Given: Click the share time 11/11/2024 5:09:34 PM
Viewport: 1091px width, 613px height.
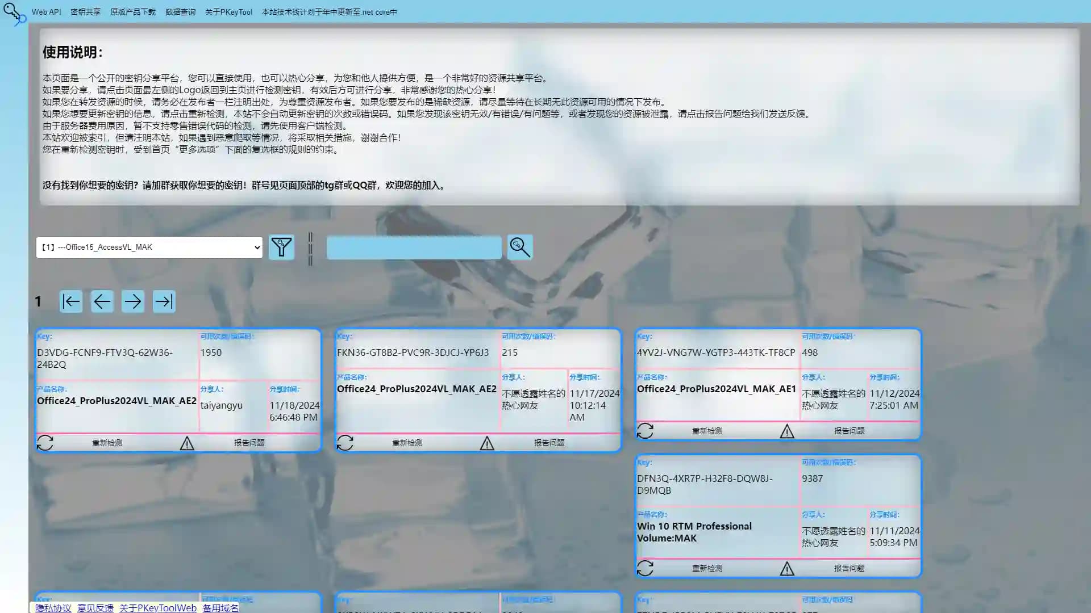Looking at the screenshot, I should point(894,536).
